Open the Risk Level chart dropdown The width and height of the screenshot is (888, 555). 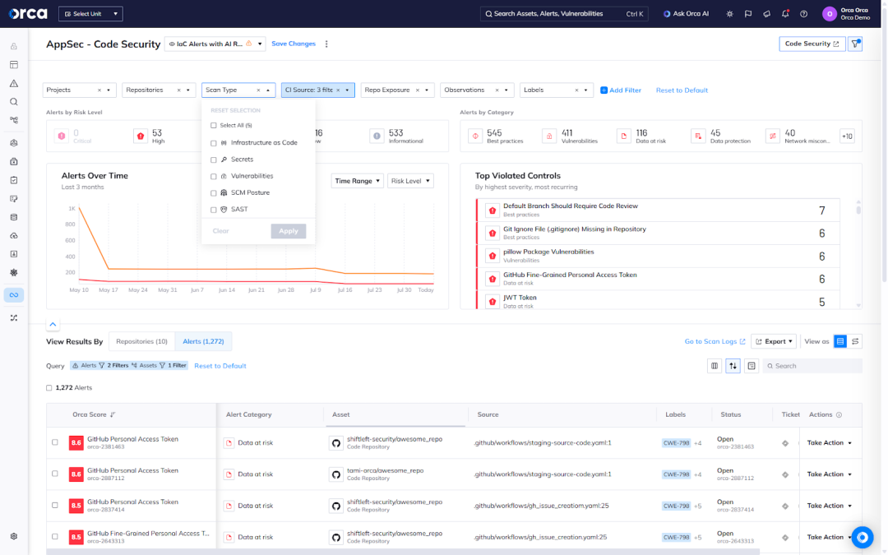(x=410, y=181)
